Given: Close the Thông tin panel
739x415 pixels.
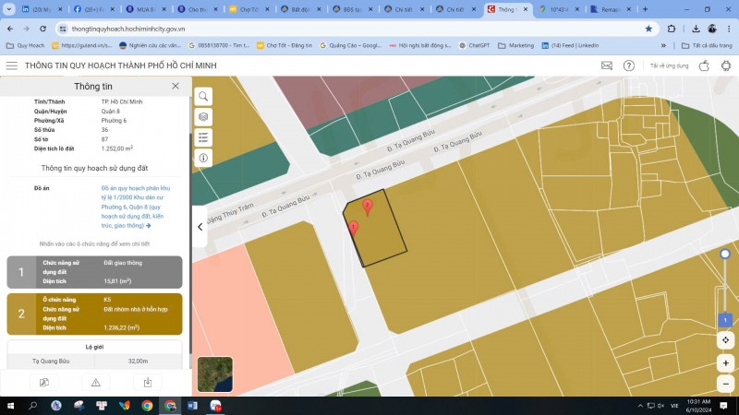Looking at the screenshot, I should point(176,86).
